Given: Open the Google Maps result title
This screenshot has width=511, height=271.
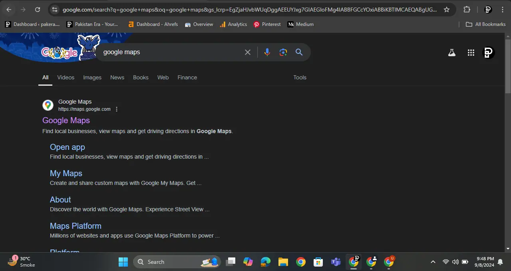Looking at the screenshot, I should coord(66,120).
